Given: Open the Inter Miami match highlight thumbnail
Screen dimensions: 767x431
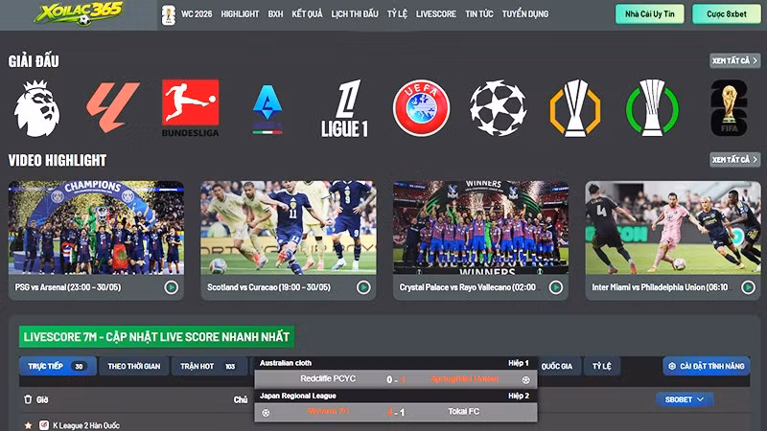Looking at the screenshot, I should [673, 228].
